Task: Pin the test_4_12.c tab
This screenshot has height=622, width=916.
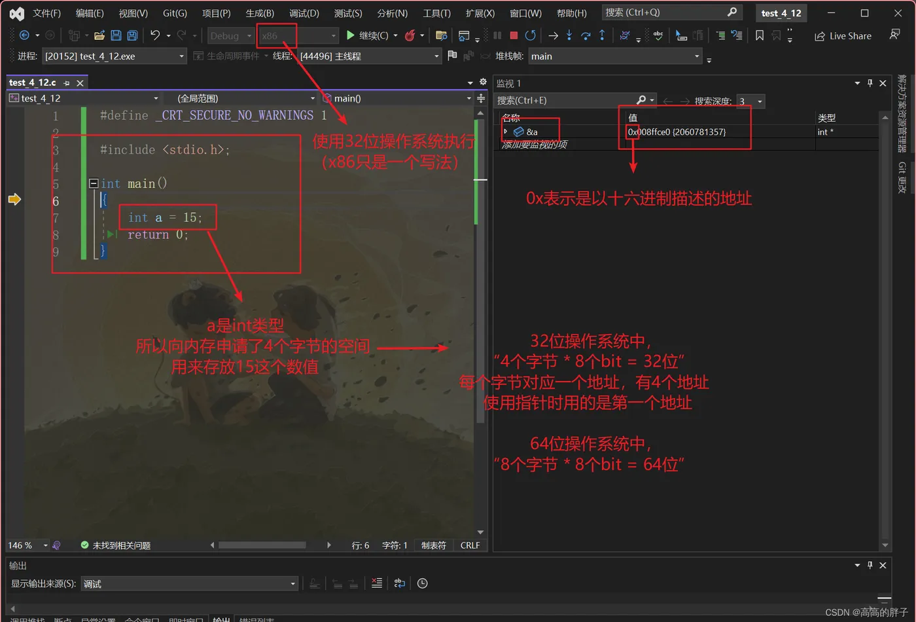Action: click(66, 83)
